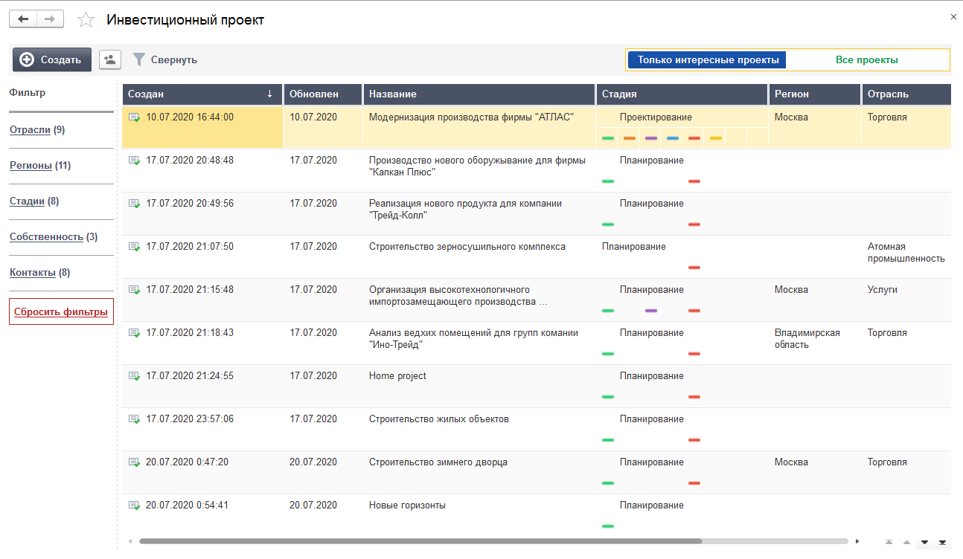Jump to the last record in the list

(x=943, y=542)
